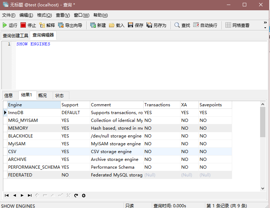
Task: Select the PERFORMANCE_SCHEMA engine cell
Action: [34, 167]
